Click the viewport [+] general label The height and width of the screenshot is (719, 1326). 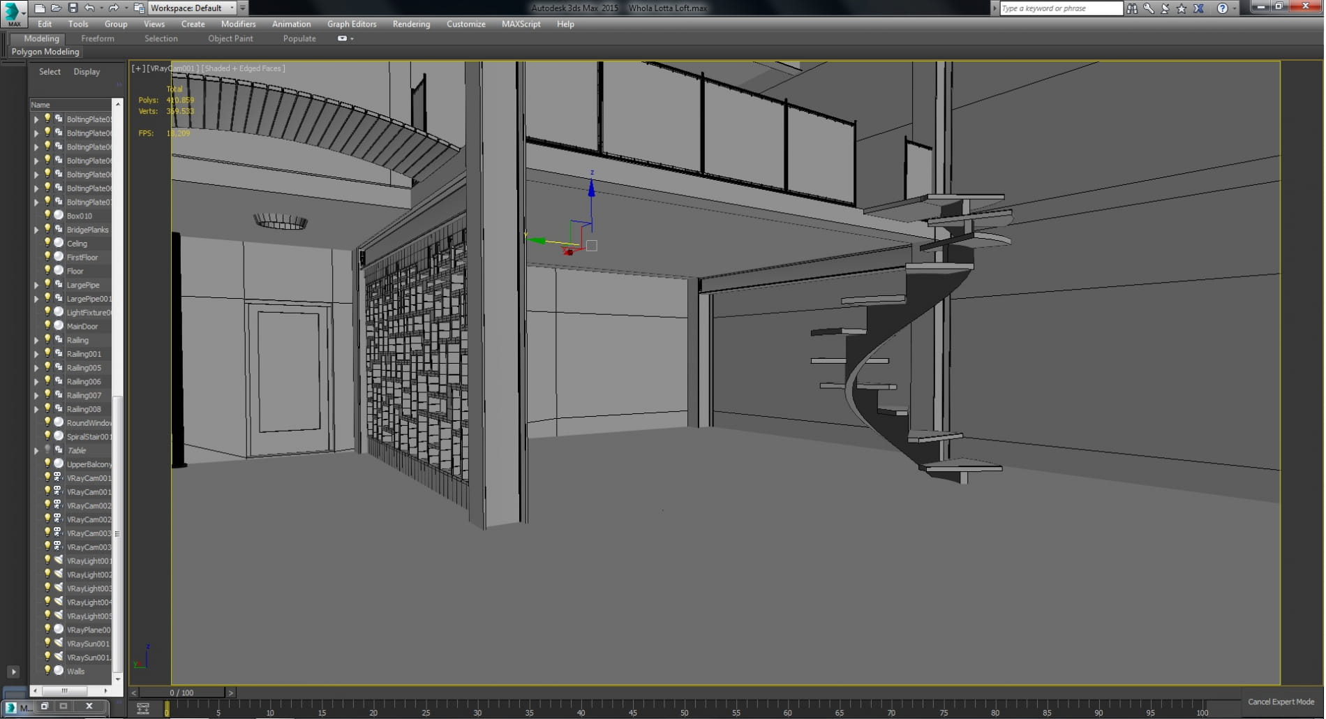tap(138, 68)
